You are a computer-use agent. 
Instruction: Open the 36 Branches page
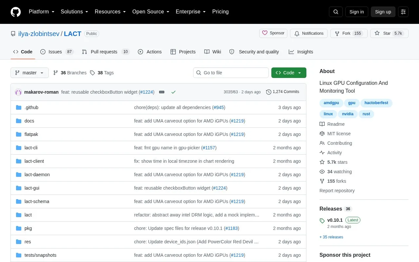pos(70,73)
